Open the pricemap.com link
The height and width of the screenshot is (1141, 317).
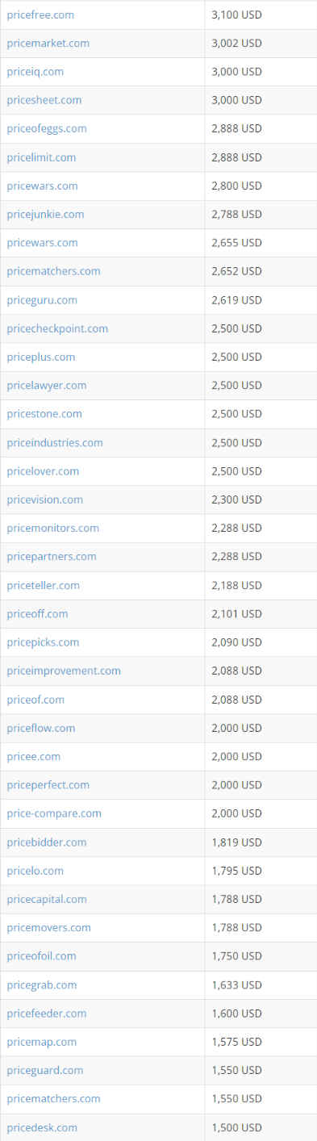[x=42, y=1042]
